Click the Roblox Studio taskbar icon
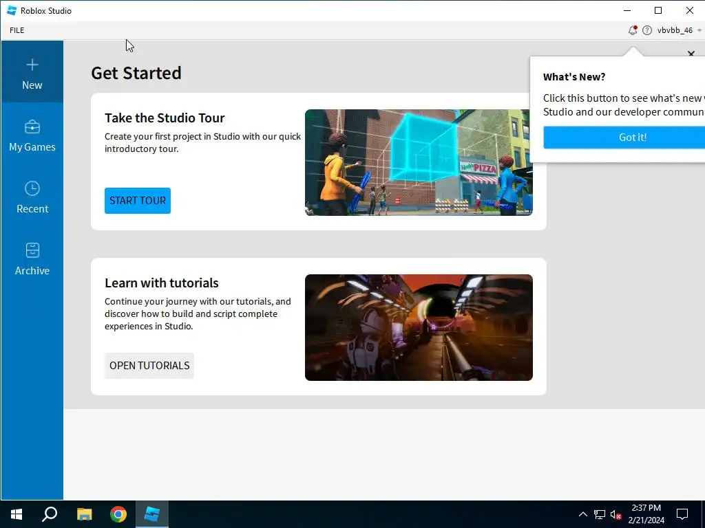Screen dimensions: 705x528 [x=152, y=514]
